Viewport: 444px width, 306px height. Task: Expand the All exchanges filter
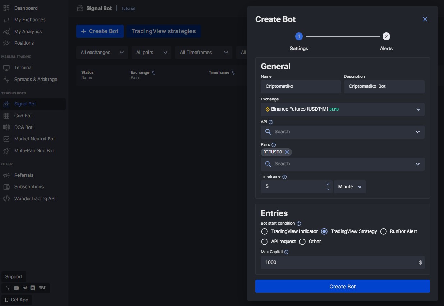coord(102,53)
